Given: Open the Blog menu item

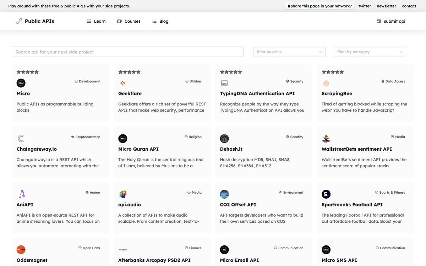Looking at the screenshot, I should pyautogui.click(x=160, y=21).
